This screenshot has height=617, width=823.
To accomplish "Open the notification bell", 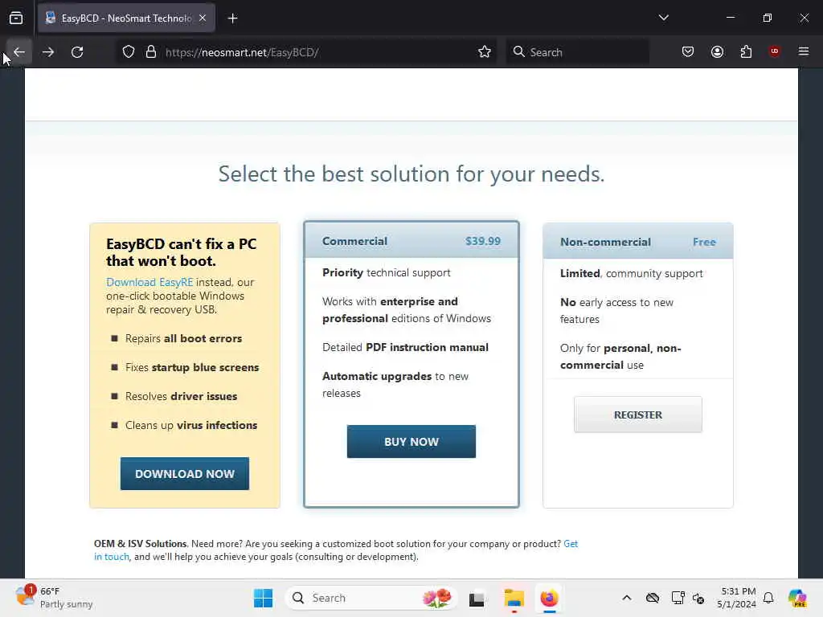I will click(x=768, y=598).
